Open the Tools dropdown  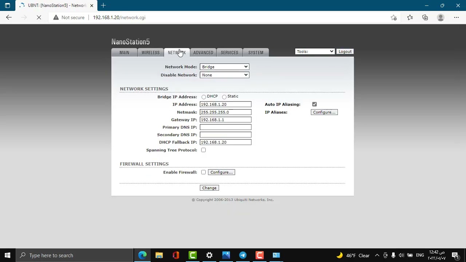[x=315, y=52]
